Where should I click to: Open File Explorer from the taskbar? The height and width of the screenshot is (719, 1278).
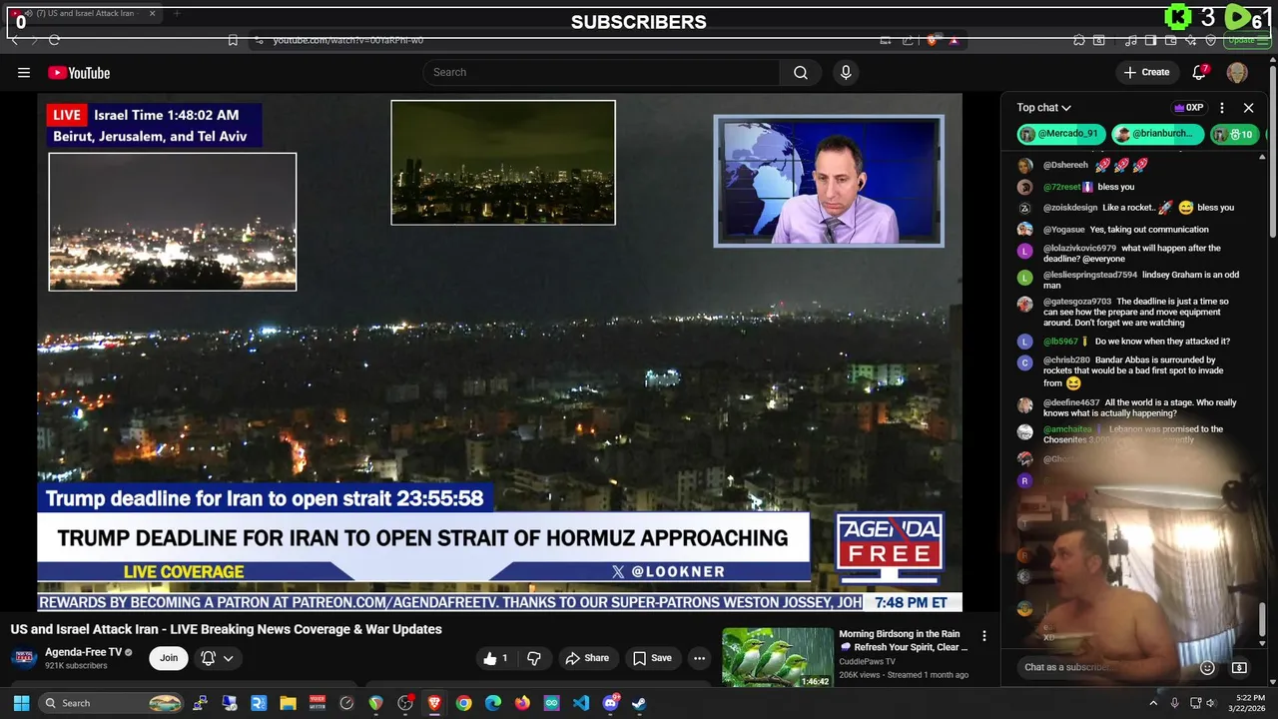288,703
